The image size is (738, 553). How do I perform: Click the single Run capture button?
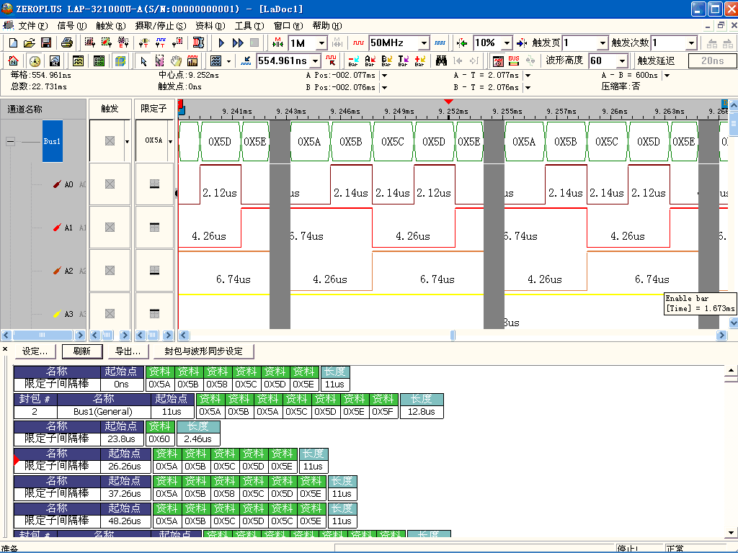pos(222,43)
